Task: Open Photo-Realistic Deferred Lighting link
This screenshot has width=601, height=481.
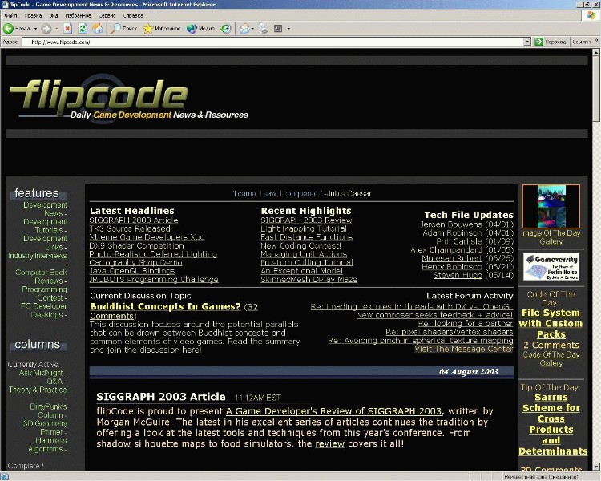Action: click(153, 254)
